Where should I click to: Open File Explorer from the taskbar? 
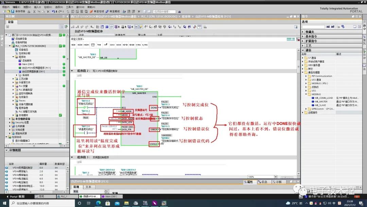126,203
